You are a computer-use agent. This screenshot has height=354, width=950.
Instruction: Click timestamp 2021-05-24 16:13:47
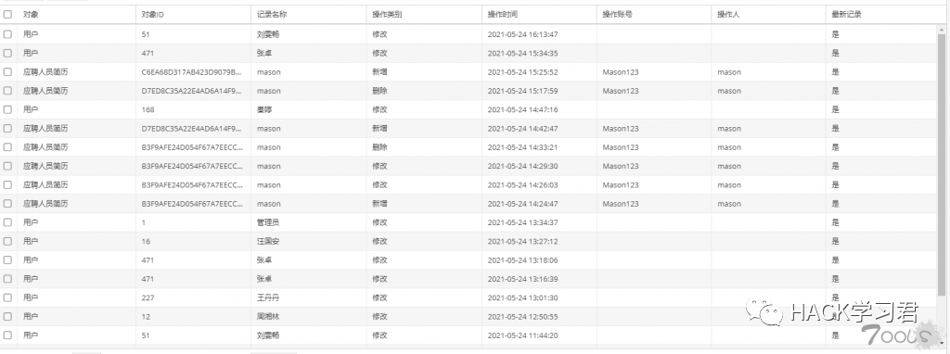click(523, 34)
